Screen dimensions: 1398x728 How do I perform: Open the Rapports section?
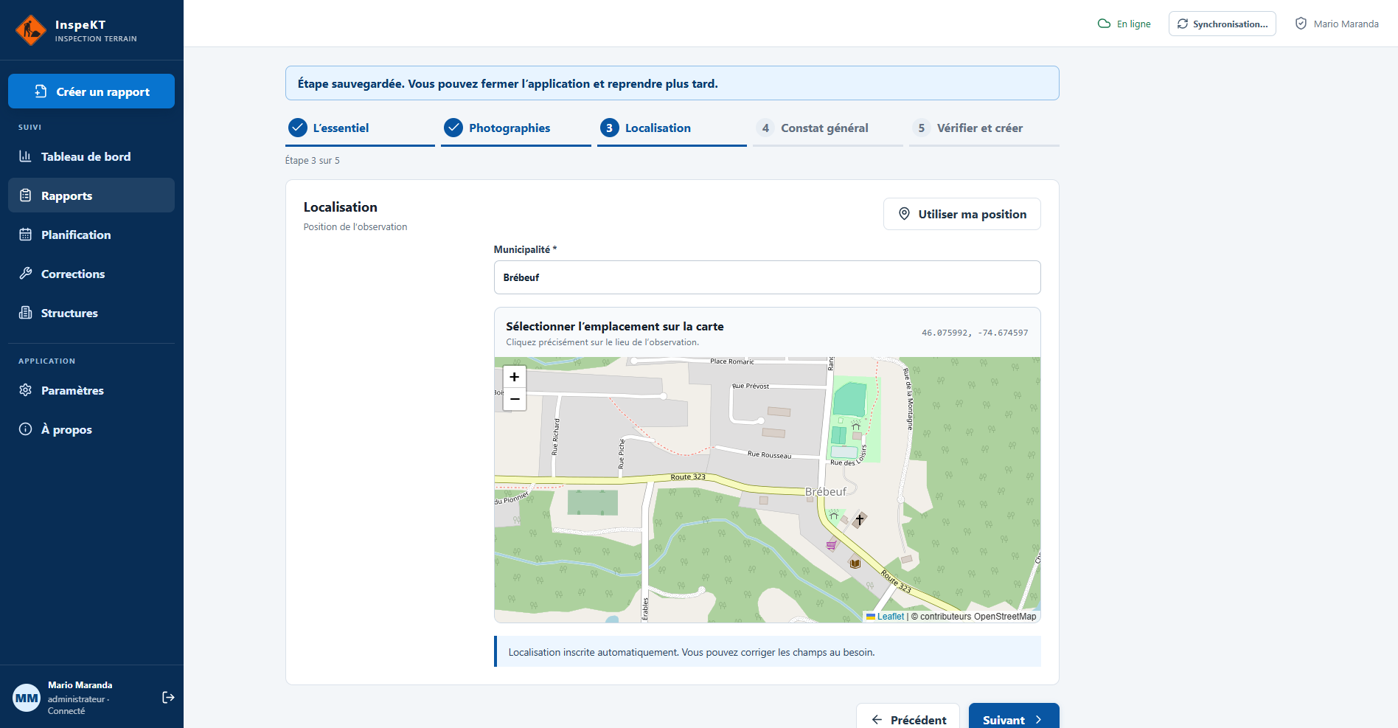pyautogui.click(x=91, y=195)
